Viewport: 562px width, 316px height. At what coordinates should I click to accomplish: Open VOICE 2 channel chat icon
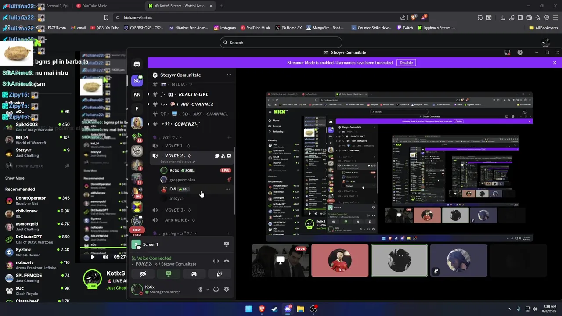217,156
